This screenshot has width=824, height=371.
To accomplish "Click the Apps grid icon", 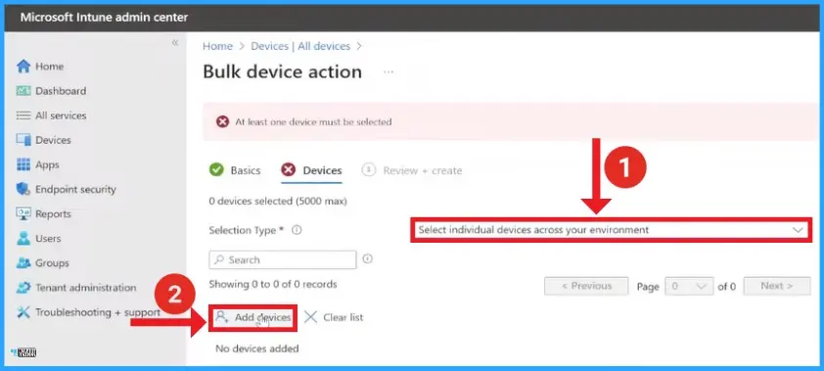I will click(x=23, y=165).
